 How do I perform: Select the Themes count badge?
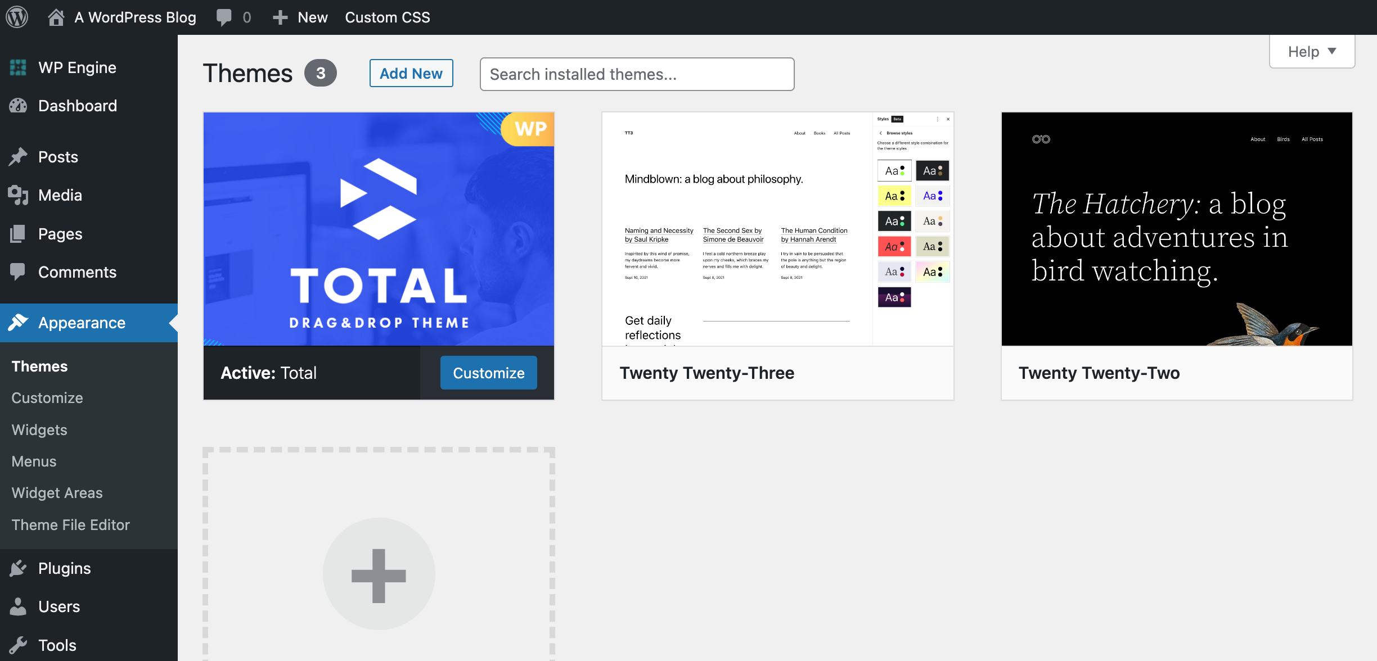[x=321, y=73]
